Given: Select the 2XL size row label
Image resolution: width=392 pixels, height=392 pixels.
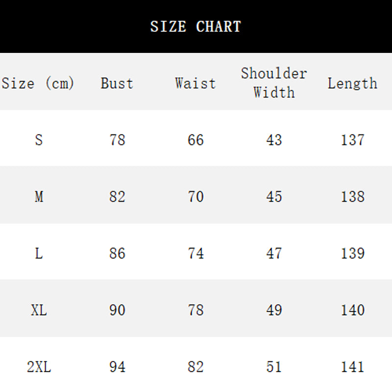Looking at the screenshot, I should click(x=39, y=367).
